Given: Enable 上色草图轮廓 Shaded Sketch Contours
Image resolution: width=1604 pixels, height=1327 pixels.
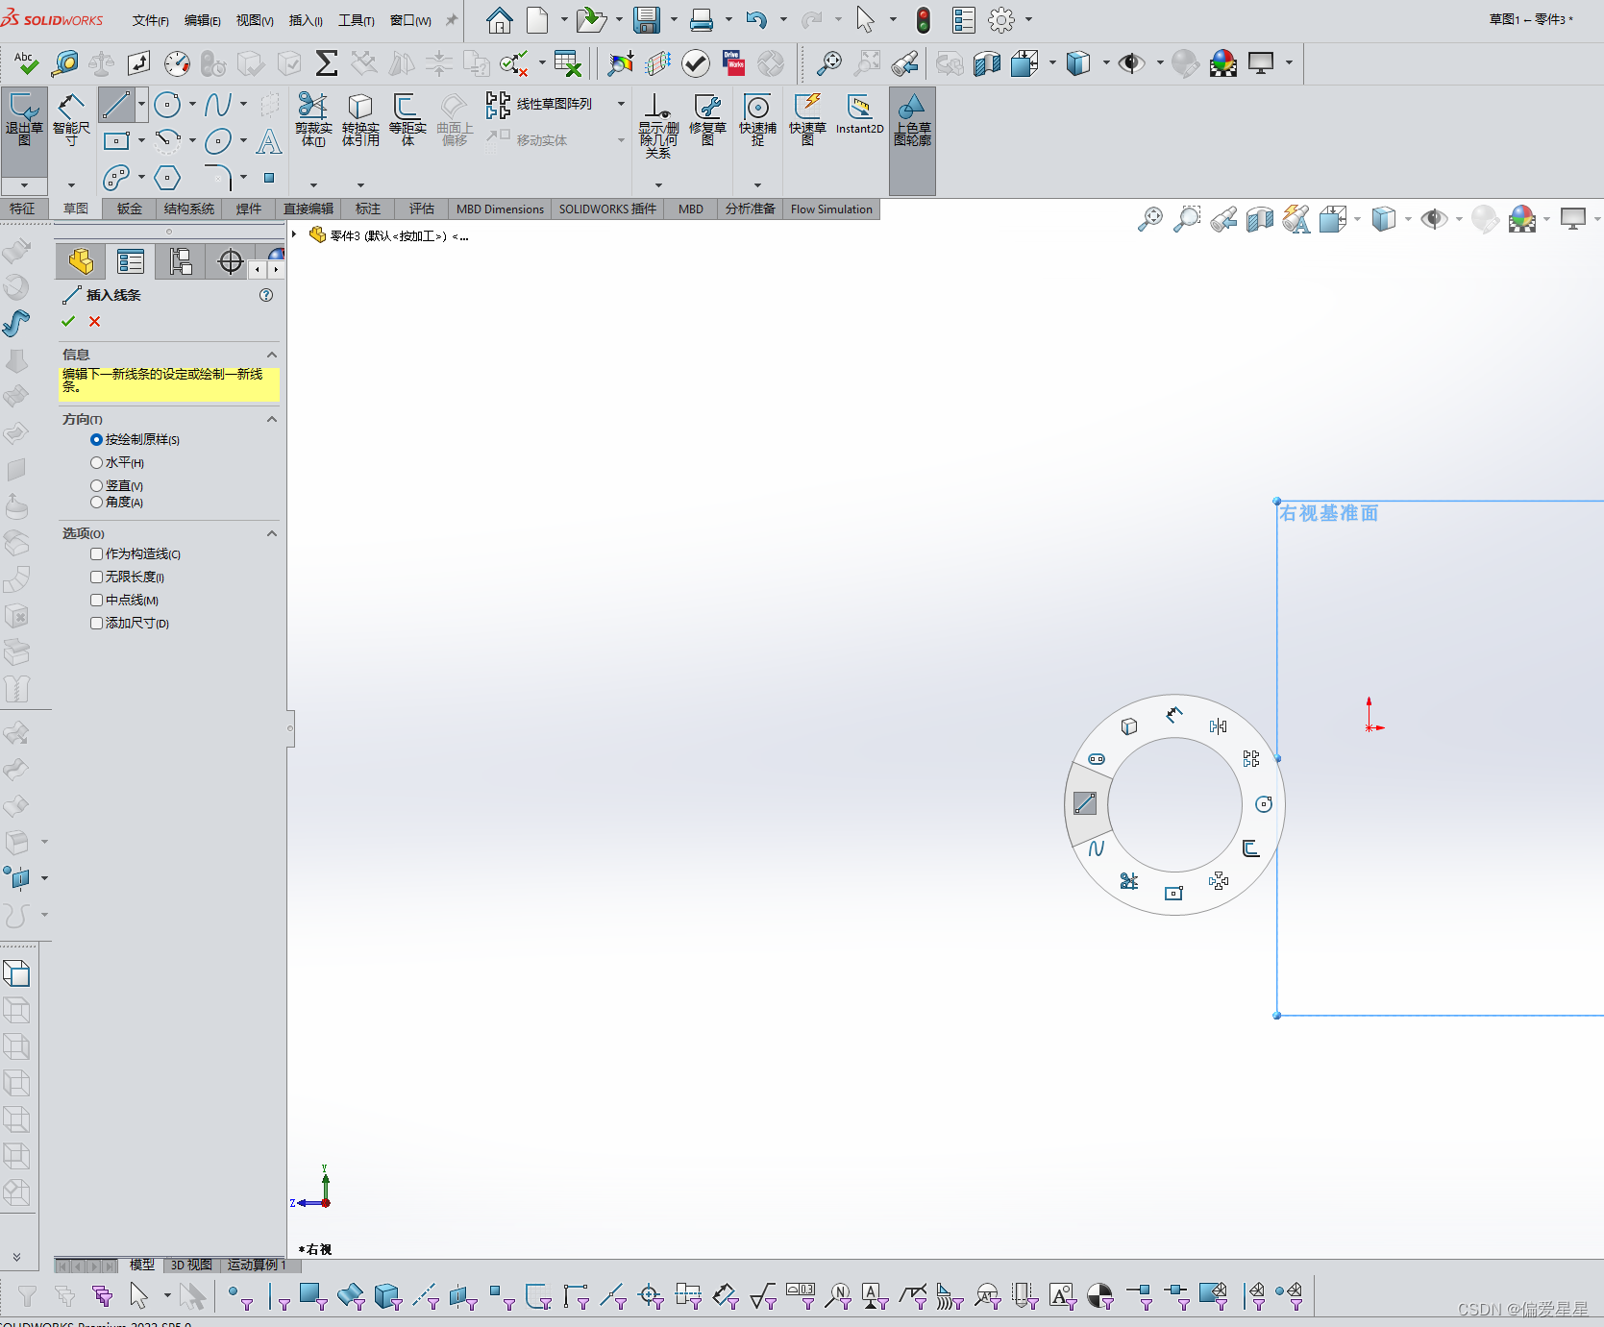Looking at the screenshot, I should [x=911, y=120].
